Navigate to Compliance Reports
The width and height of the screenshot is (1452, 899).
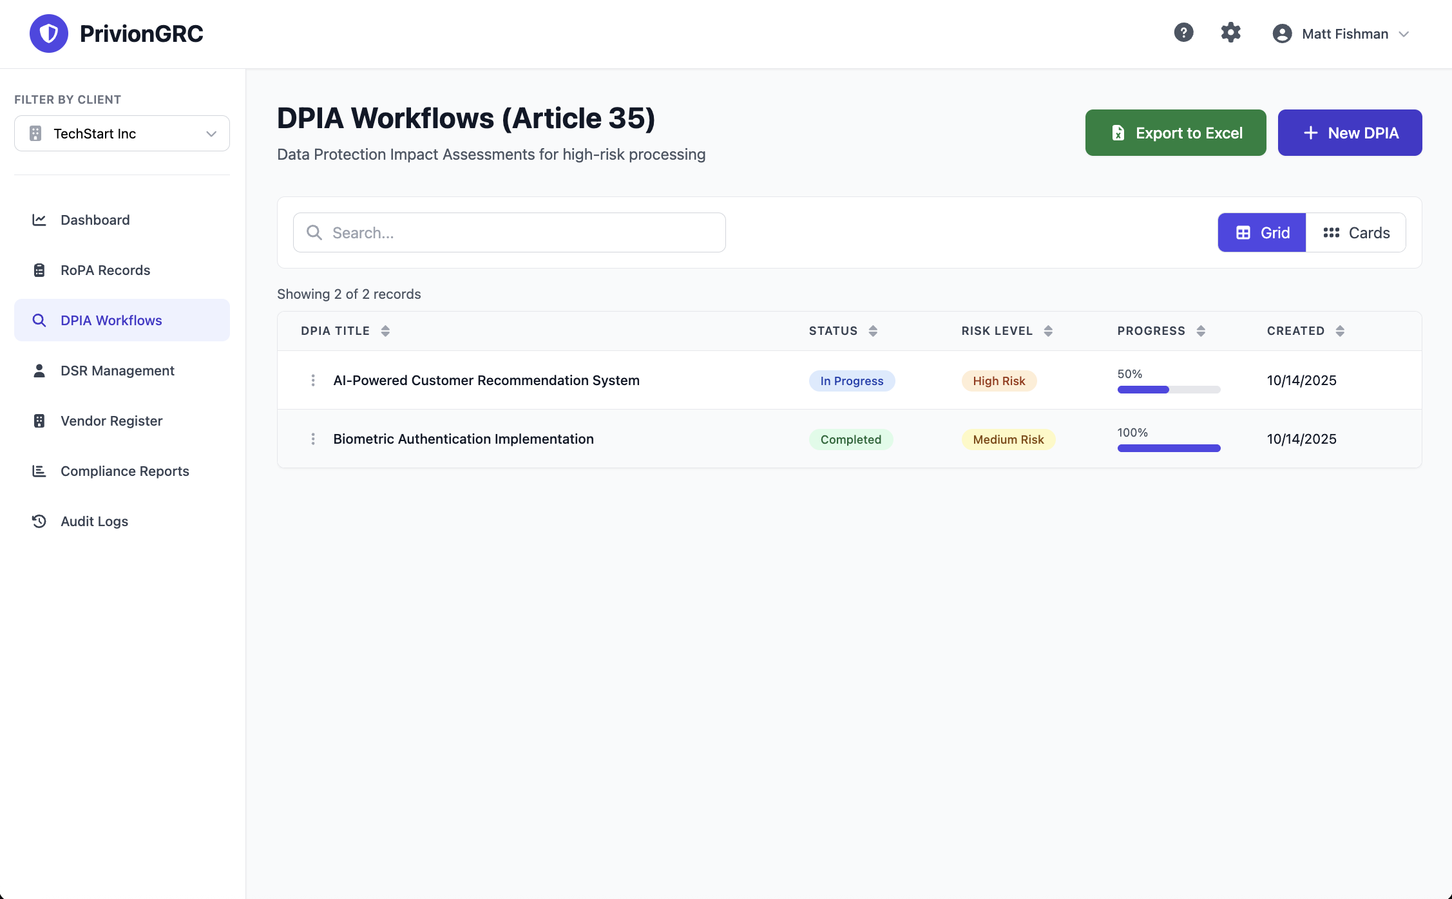(x=124, y=471)
